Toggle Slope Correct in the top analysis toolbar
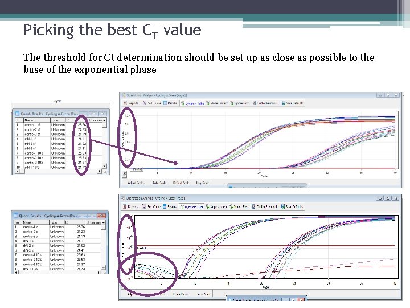The height and width of the screenshot is (308, 410). pos(217,103)
